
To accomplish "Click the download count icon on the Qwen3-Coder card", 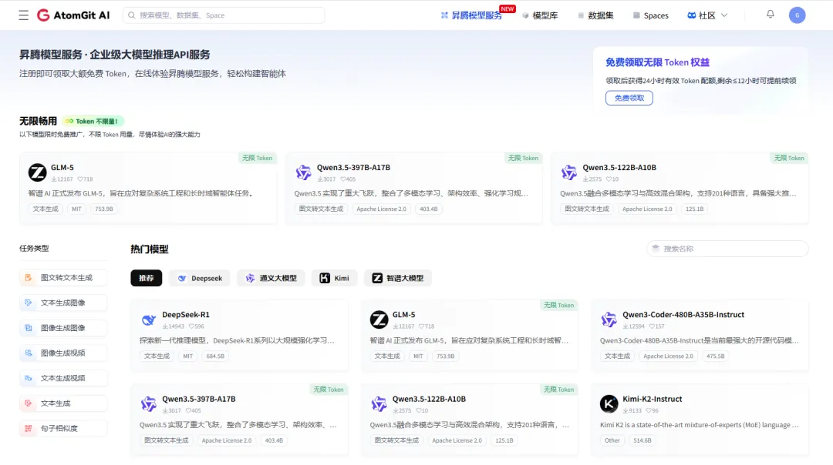I will 626,326.
